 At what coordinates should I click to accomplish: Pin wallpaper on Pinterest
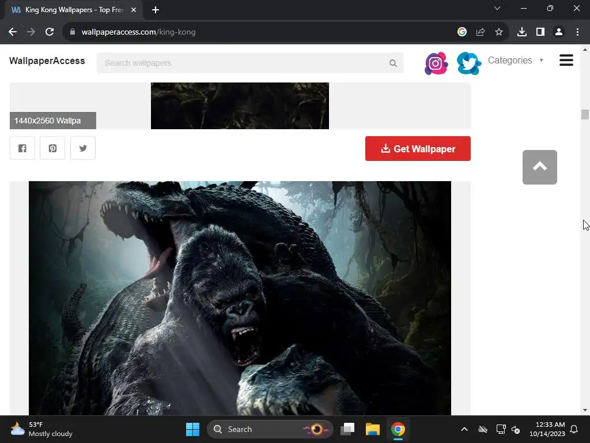point(52,148)
